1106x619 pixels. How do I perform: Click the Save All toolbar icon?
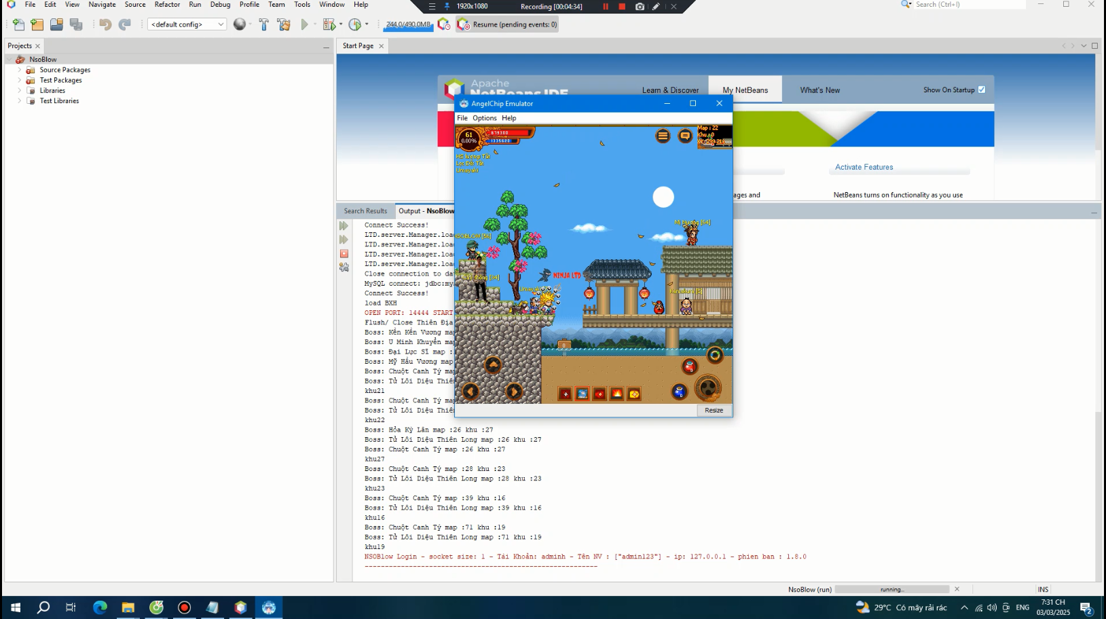(76, 24)
